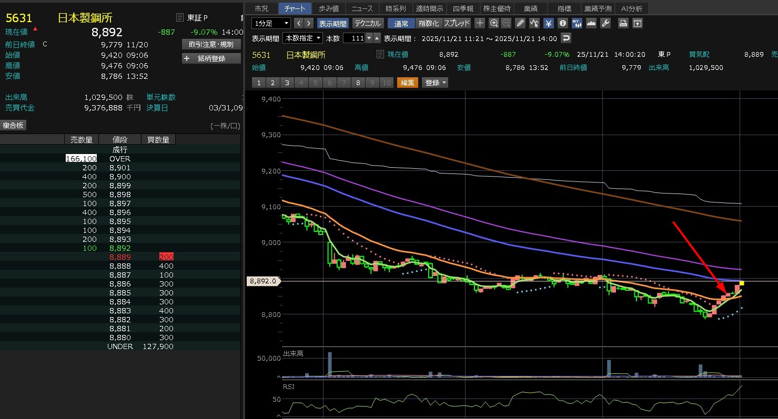Click the zoom in magnifier icon
The image size is (778, 419).
coord(493,23)
